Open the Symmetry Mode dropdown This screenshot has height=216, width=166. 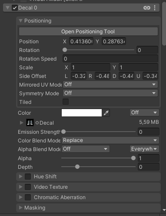(x=110, y=93)
